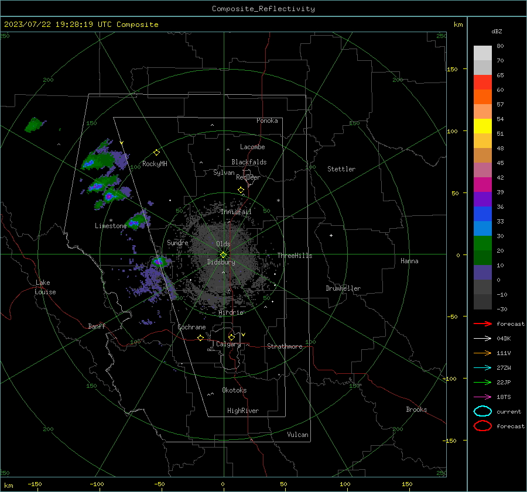Click the white 04DK arrow symbol

tap(482, 338)
